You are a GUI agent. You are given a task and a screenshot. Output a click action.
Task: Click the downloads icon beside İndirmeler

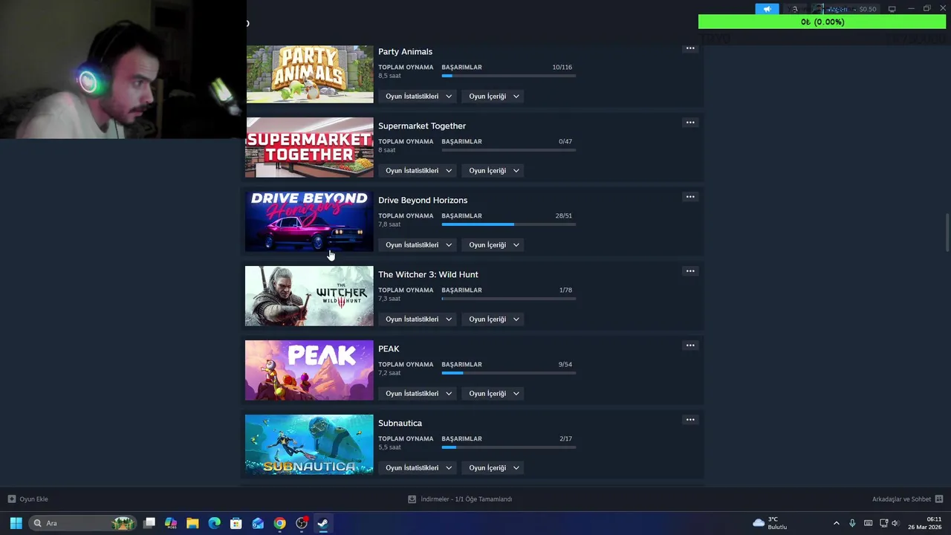(x=412, y=499)
